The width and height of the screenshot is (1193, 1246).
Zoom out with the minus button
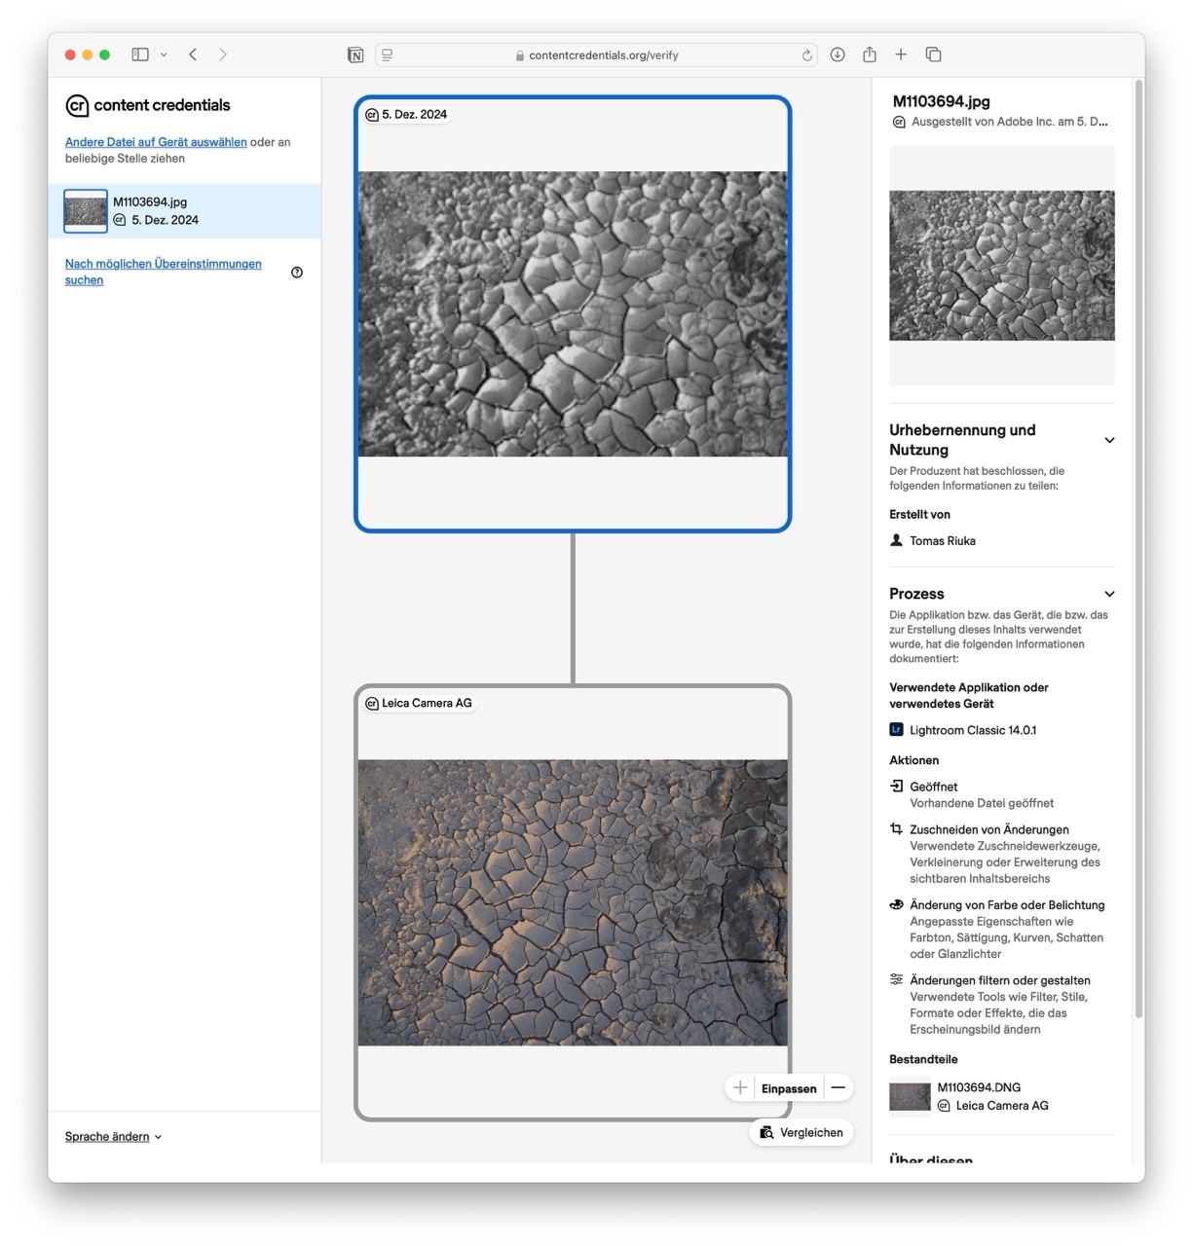click(838, 1087)
